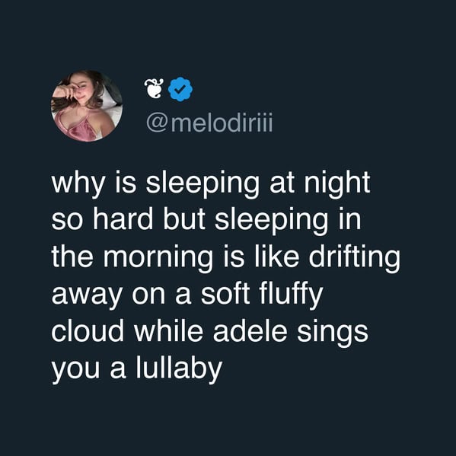Click the white apple emoji display name

pos(154,88)
